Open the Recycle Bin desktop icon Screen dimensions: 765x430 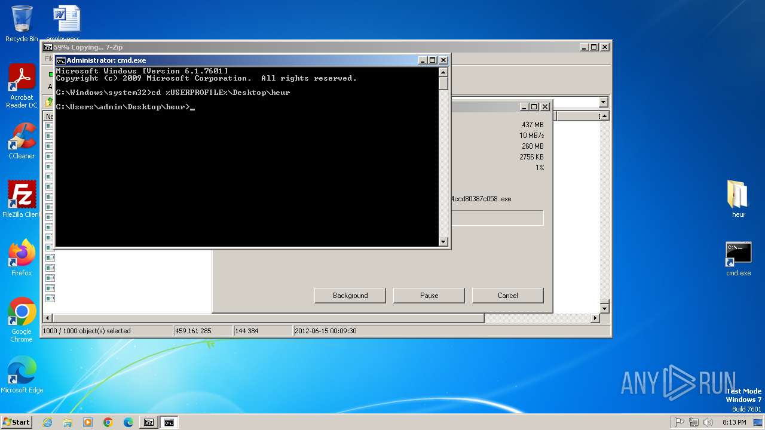pos(22,24)
